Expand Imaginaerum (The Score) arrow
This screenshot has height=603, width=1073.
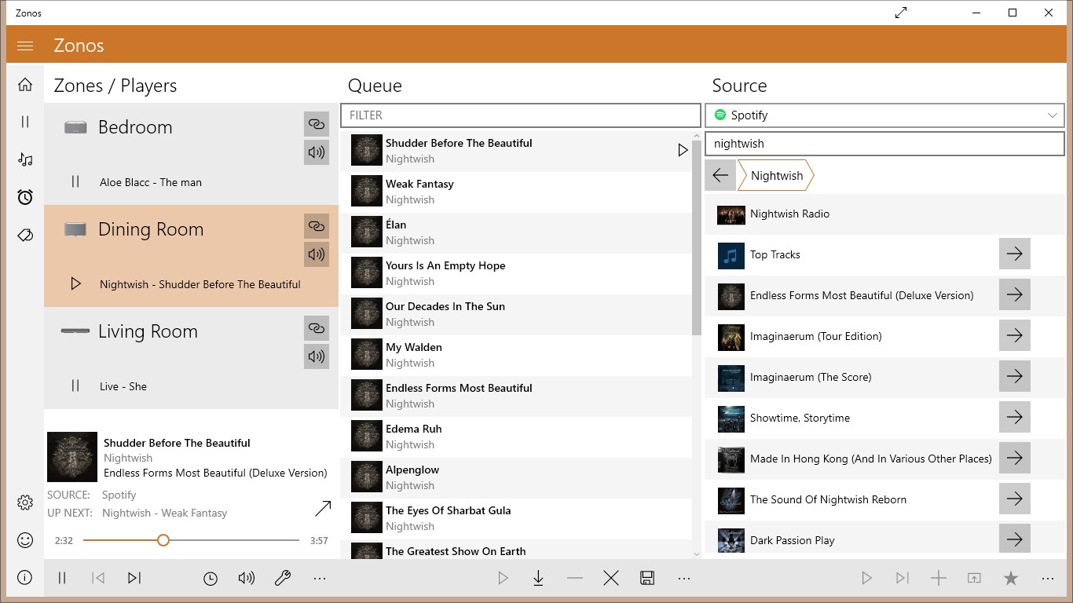1015,377
